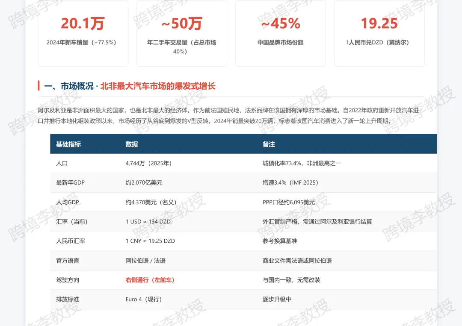This screenshot has width=462, height=326.
Task: Click the PPP口径约6,095美元 cell
Action: coord(289,202)
